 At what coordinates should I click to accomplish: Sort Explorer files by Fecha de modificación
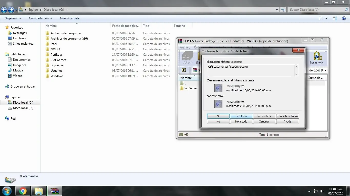[x=126, y=26]
